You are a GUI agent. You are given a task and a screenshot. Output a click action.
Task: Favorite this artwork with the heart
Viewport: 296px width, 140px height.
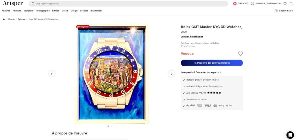[x=240, y=54]
